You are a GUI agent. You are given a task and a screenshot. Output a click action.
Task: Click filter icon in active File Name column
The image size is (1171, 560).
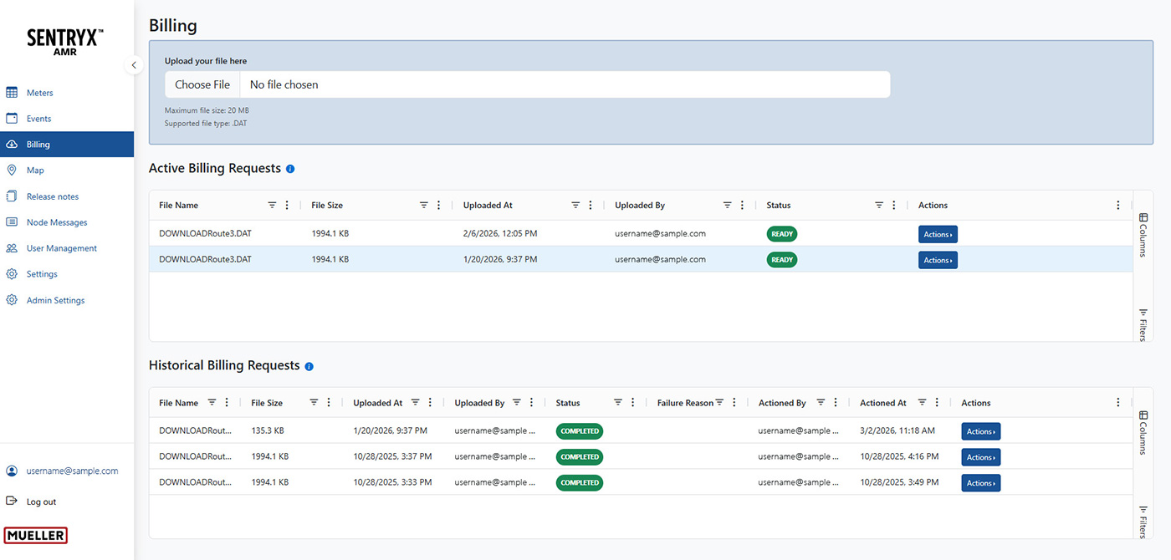[x=272, y=206]
